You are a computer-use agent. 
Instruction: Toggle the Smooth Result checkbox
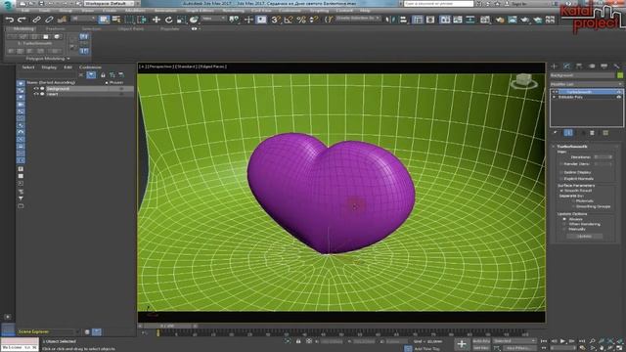(561, 191)
